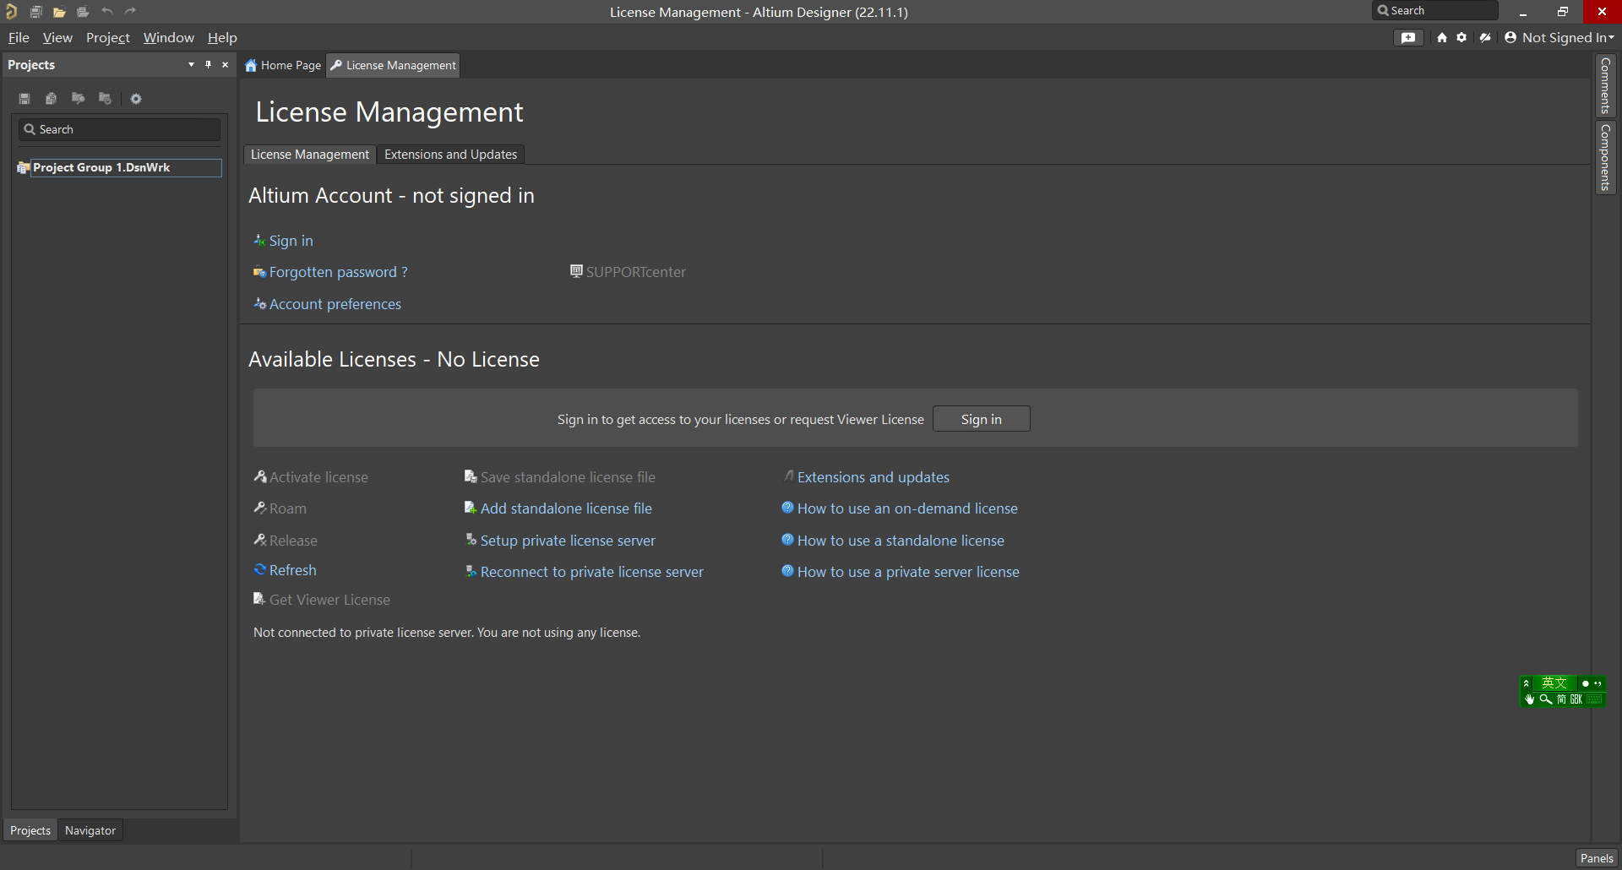Switch to the Navigator tab
Screen dimensions: 1622x870
click(90, 830)
